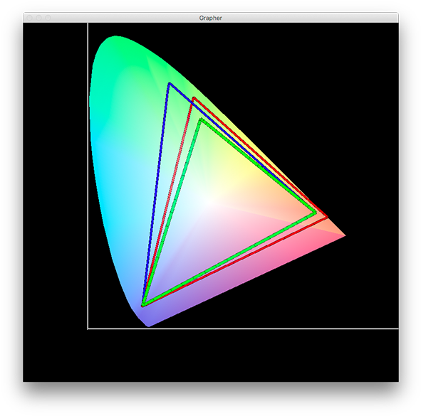Image resolution: width=421 pixels, height=416 pixels.
Task: Click the white vertical axis line
Action: coord(88,176)
